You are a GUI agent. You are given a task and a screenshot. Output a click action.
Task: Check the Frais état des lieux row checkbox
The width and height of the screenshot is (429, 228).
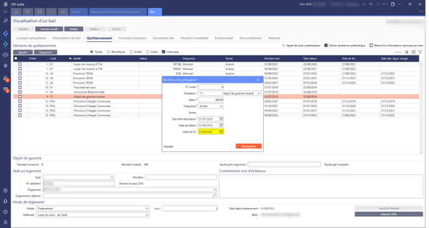(20, 87)
